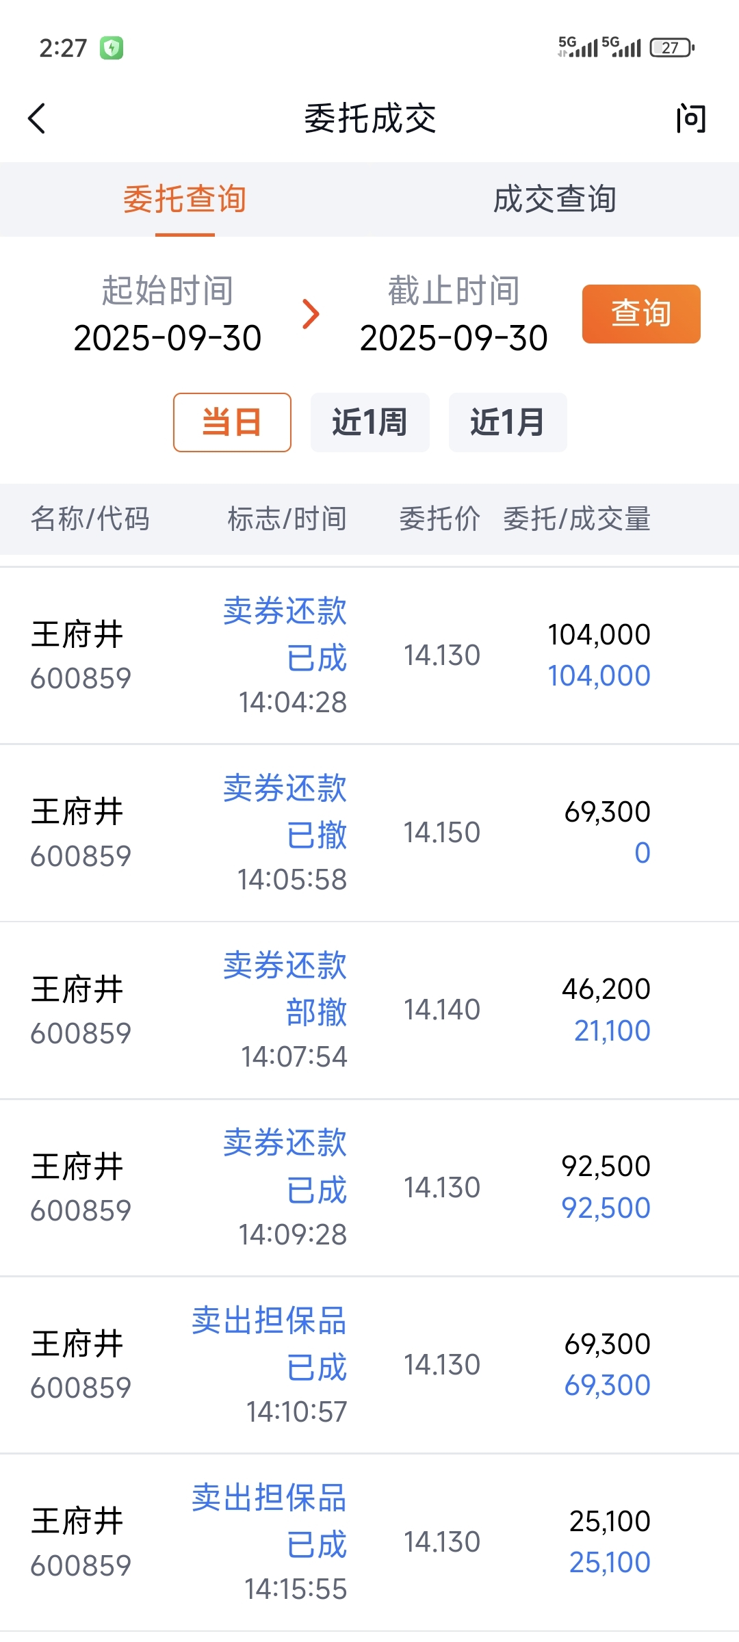739x1642 pixels.
Task: Tap the 5G signal strength icon
Action: [579, 47]
